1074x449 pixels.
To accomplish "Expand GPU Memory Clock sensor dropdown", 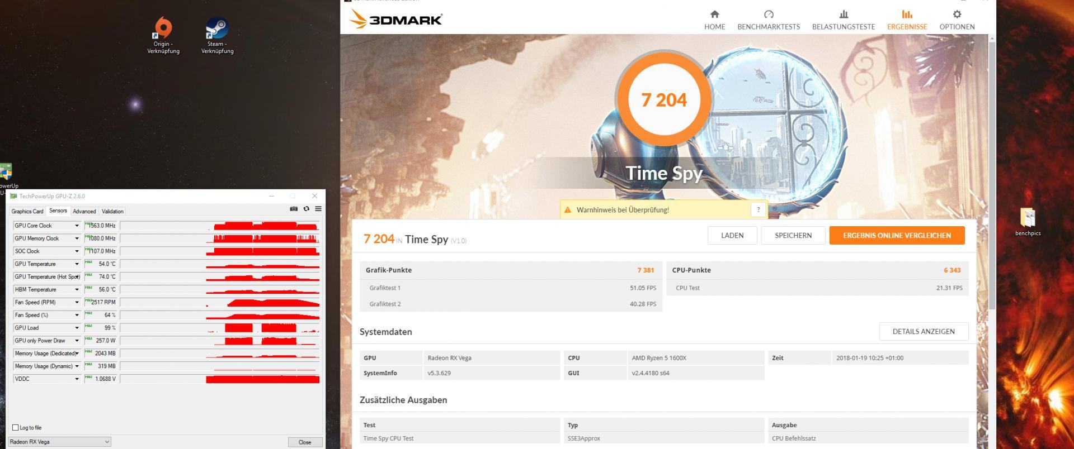I will point(77,238).
